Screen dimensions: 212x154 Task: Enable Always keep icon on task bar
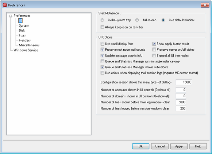coord(102,27)
